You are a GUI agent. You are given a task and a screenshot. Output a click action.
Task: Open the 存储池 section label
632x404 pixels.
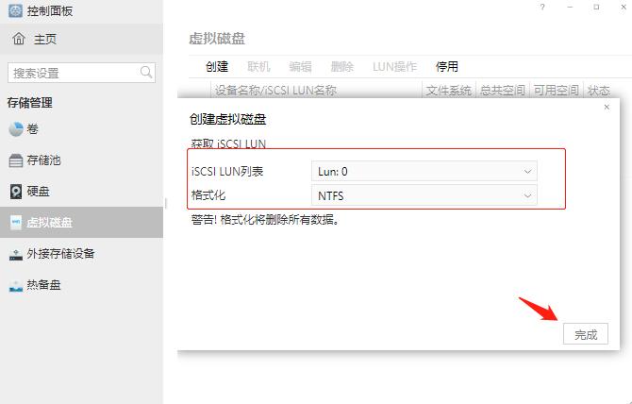tap(43, 160)
